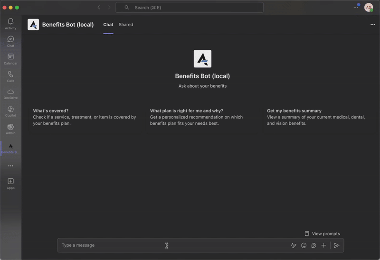380x260 pixels.
Task: Open Calls in the sidebar
Action: coord(10,76)
